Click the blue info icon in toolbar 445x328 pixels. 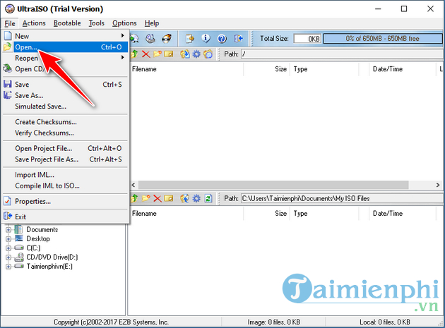pos(206,38)
